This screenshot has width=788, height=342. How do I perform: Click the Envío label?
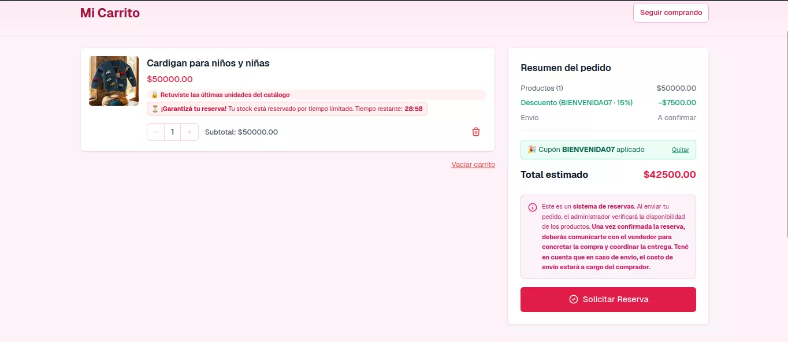[530, 117]
